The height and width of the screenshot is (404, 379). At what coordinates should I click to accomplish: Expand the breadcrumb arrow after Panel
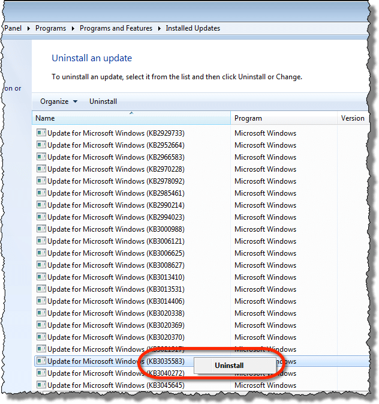pos(29,28)
